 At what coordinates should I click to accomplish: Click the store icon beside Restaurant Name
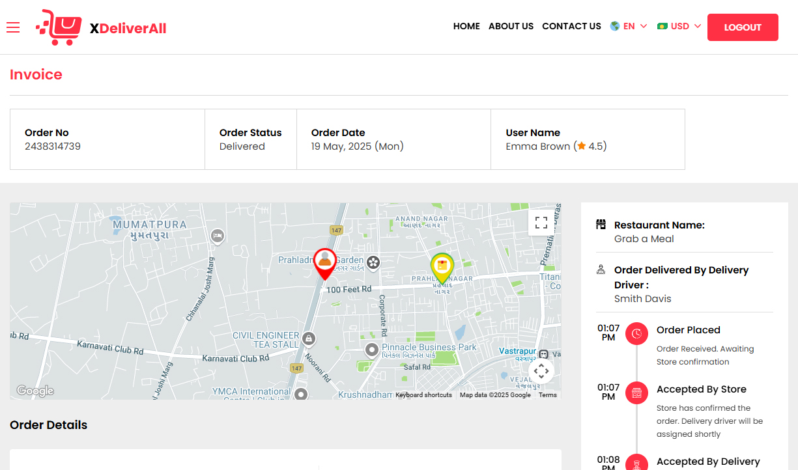[601, 225]
